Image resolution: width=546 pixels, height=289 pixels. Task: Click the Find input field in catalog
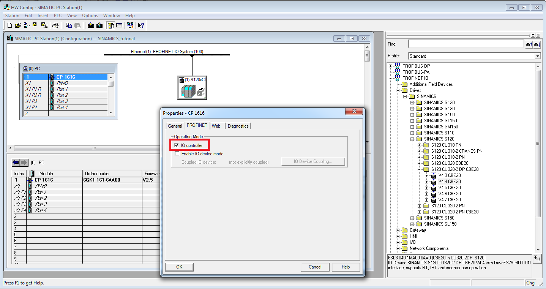click(466, 44)
